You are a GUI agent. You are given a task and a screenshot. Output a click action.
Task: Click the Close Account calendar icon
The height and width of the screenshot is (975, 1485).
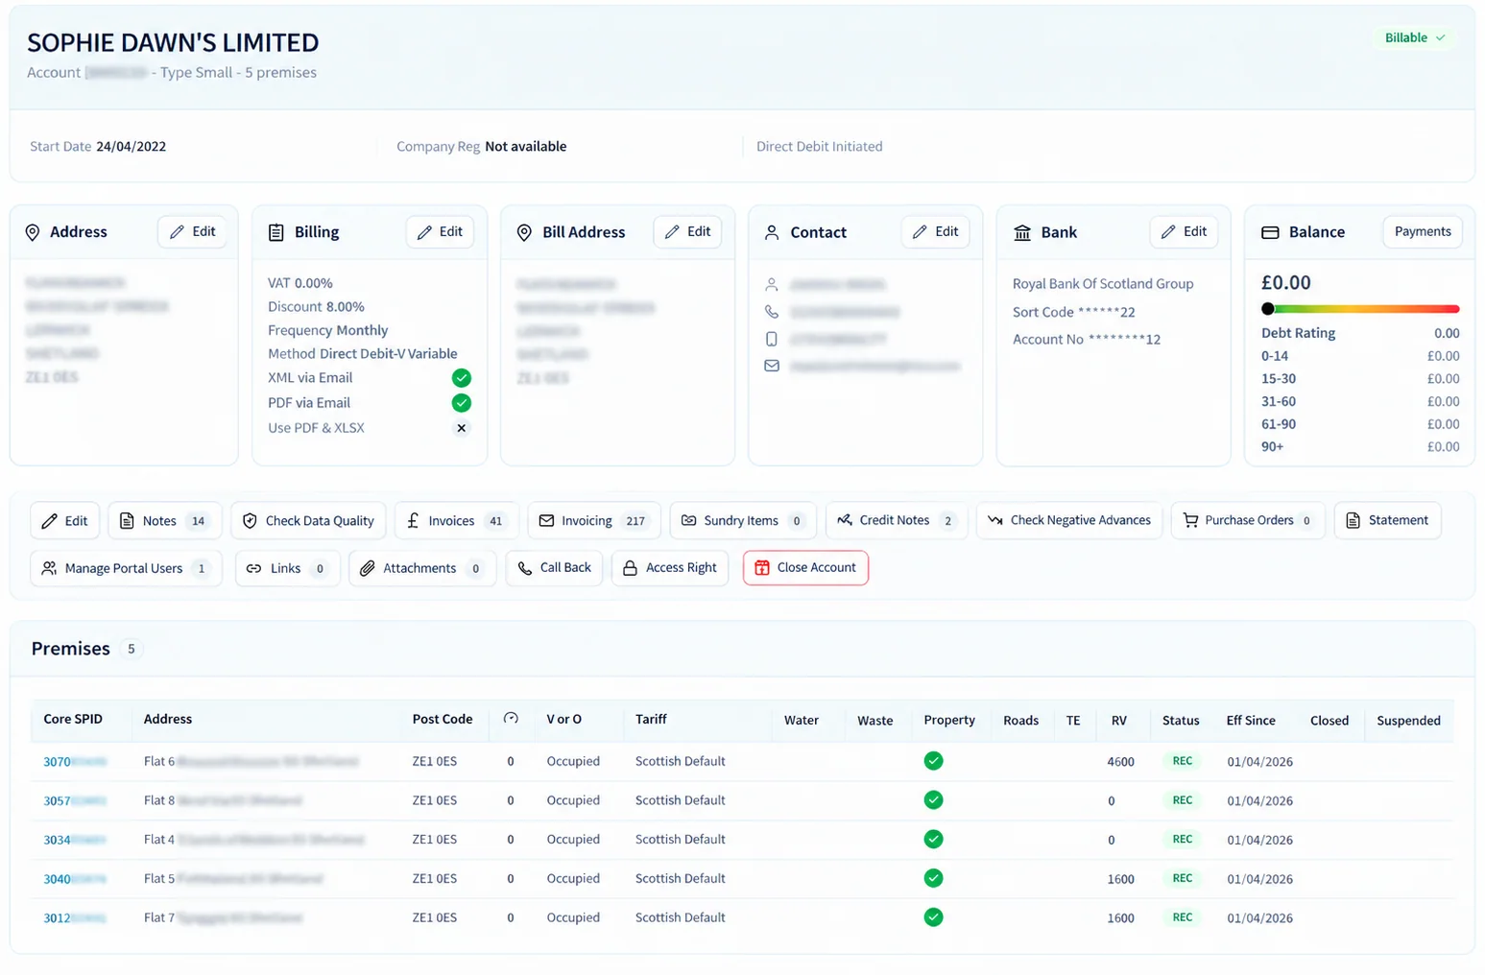[762, 568]
